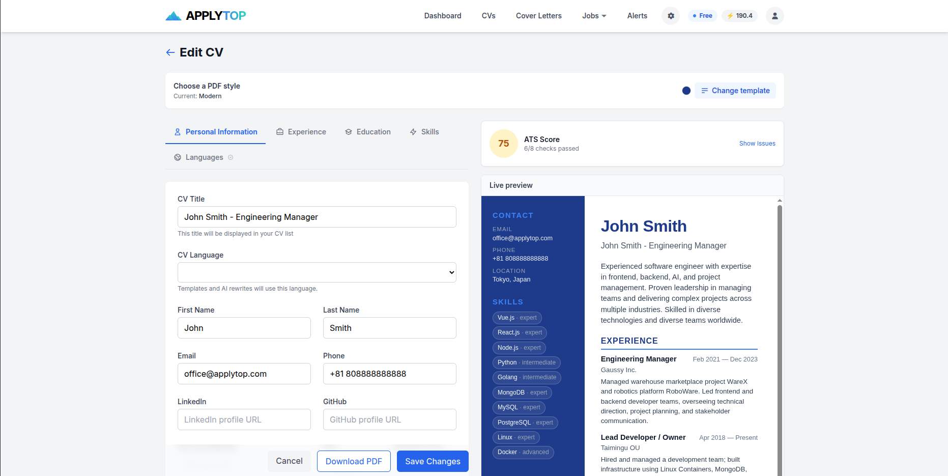Image resolution: width=948 pixels, height=476 pixels.
Task: Click the Lead Developer / Owner heading
Action: [x=643, y=437]
